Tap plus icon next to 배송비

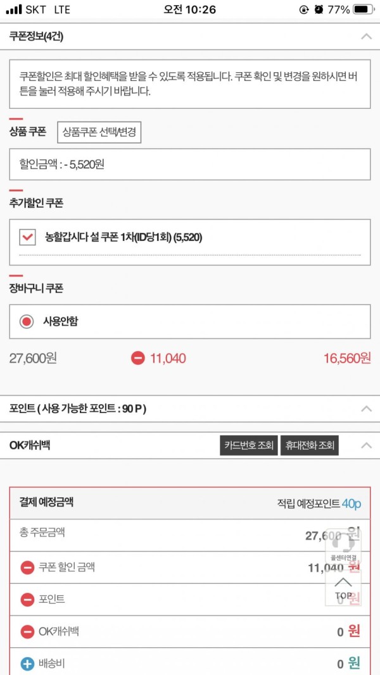pos(27,664)
